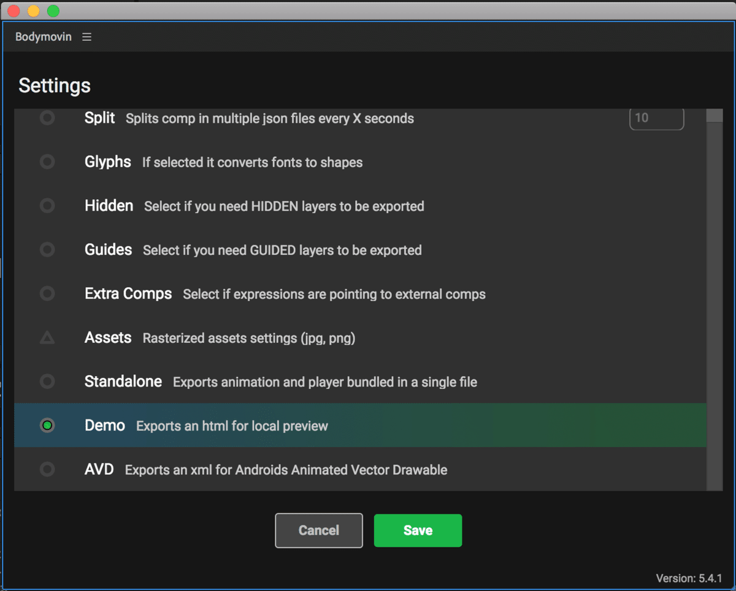This screenshot has height=591, width=736.
Task: Click 'Exports an html for local preview' description
Action: click(x=232, y=426)
